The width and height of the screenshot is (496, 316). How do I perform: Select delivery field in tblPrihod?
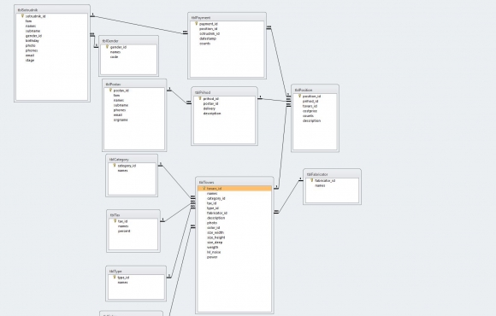click(x=210, y=108)
